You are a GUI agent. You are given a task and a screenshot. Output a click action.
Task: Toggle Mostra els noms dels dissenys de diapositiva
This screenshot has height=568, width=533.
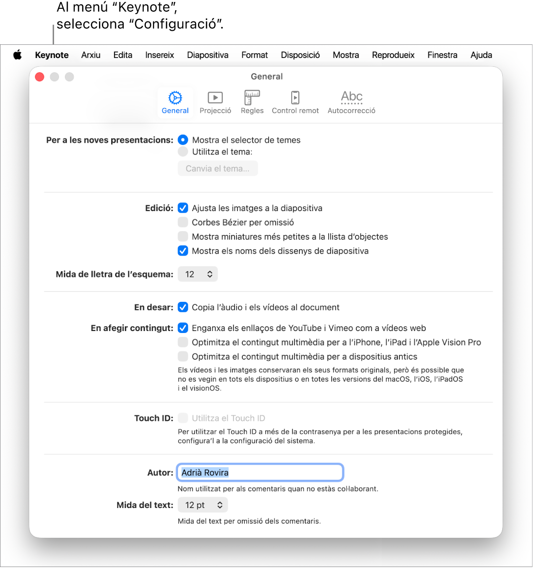[183, 251]
